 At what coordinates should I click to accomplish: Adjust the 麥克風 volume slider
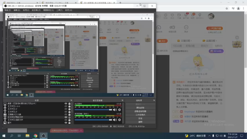[93, 120]
